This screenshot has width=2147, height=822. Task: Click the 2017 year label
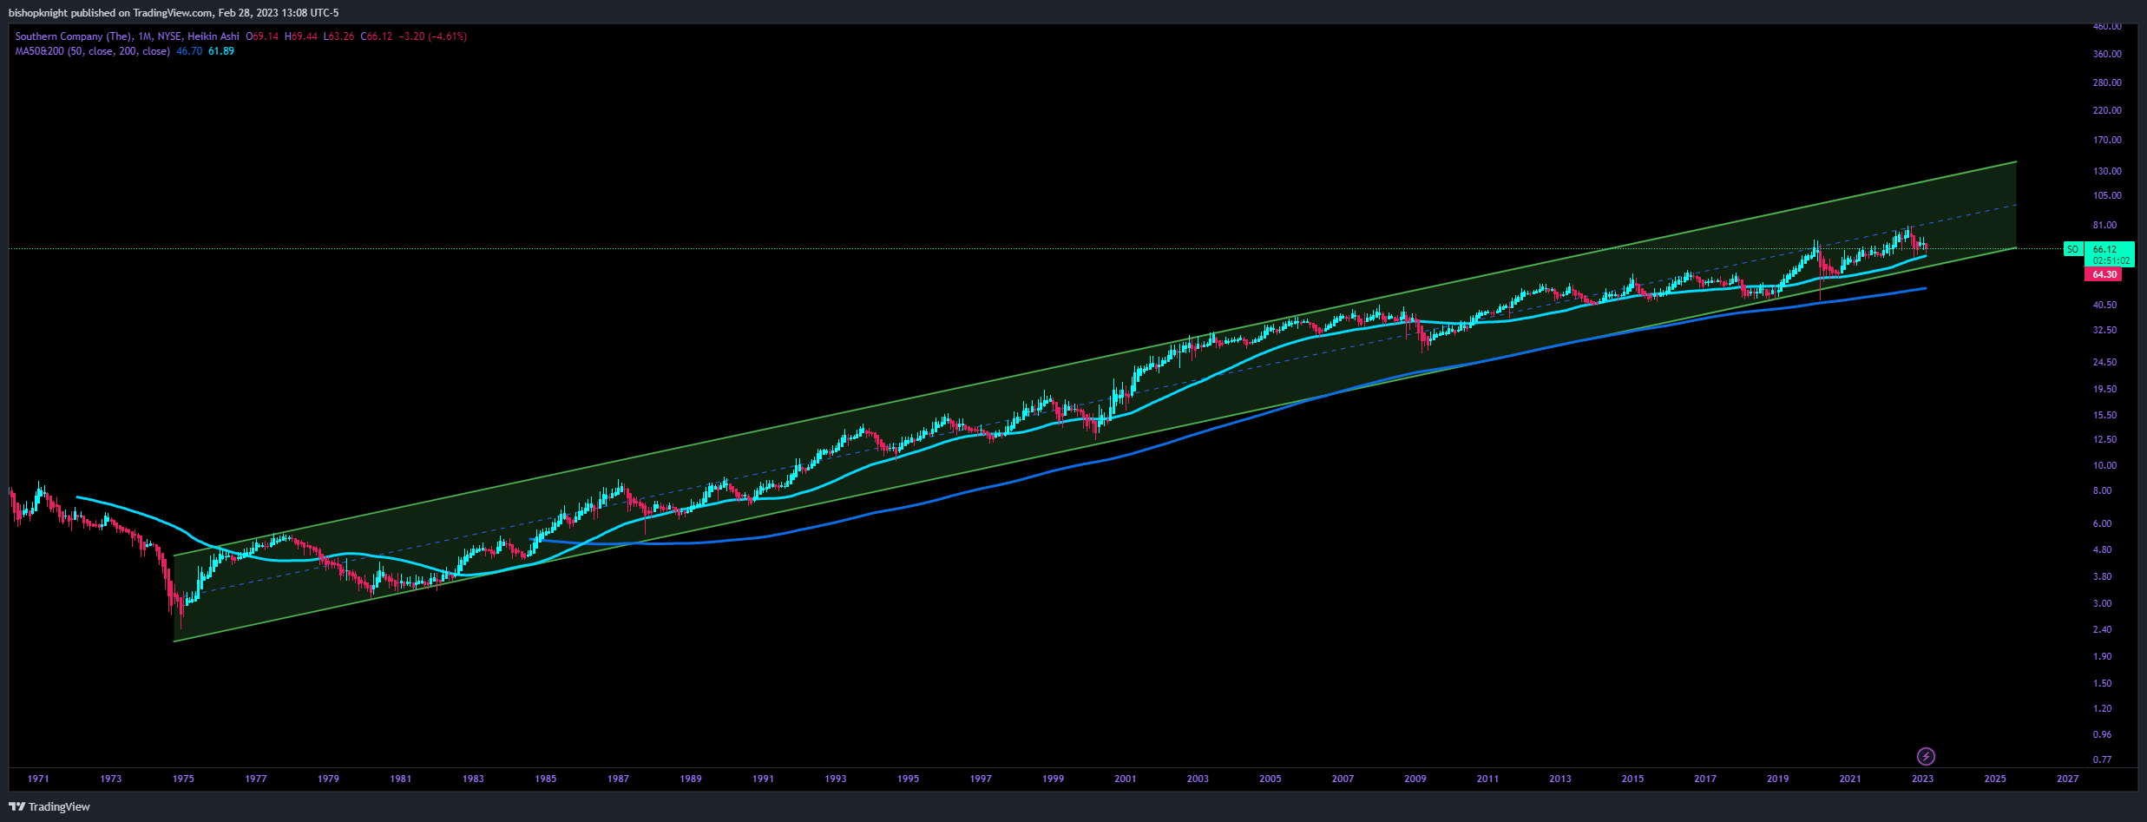(x=1705, y=779)
